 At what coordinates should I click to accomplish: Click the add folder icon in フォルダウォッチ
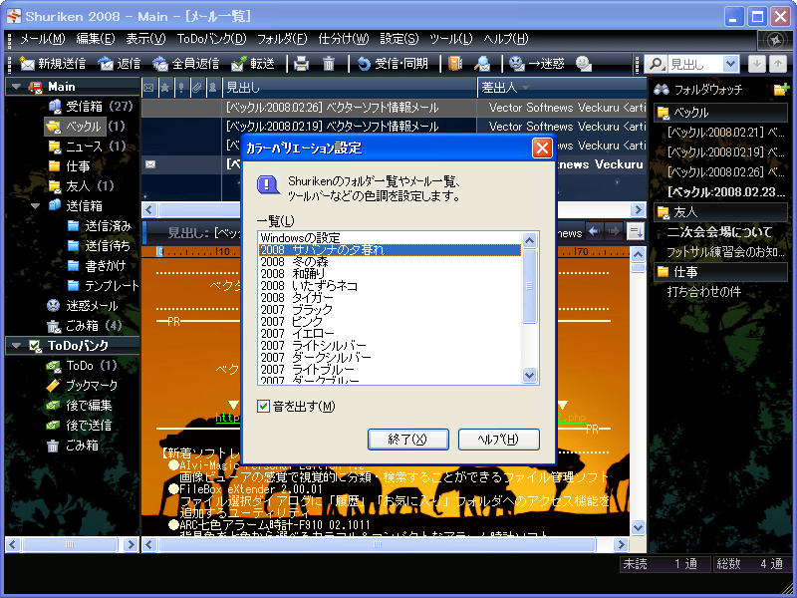click(780, 90)
